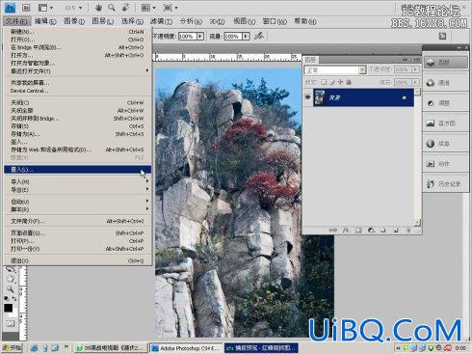Expand 导入(M) submenu
The image size is (472, 354).
point(76,181)
